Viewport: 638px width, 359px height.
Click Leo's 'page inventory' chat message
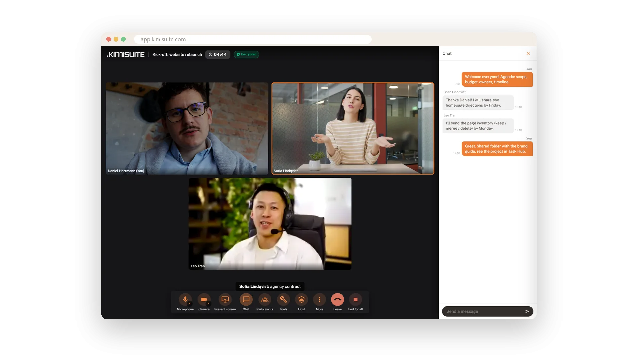(x=478, y=126)
